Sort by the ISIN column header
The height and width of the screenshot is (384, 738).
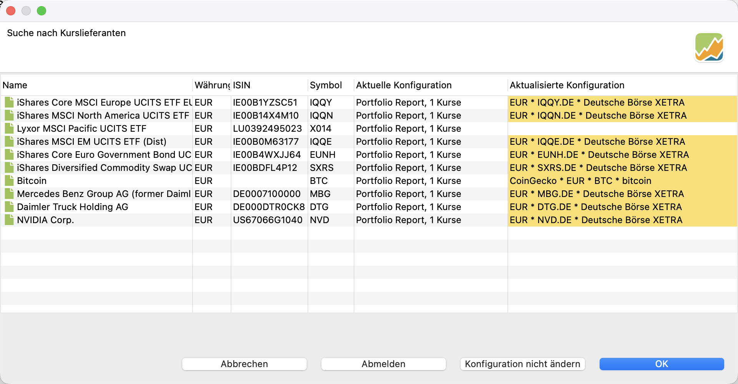(269, 85)
